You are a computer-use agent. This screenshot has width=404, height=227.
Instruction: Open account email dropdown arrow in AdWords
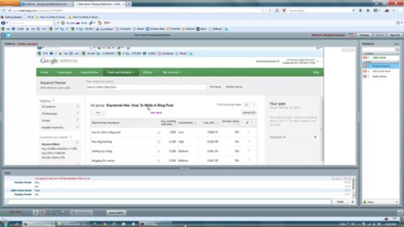point(318,61)
